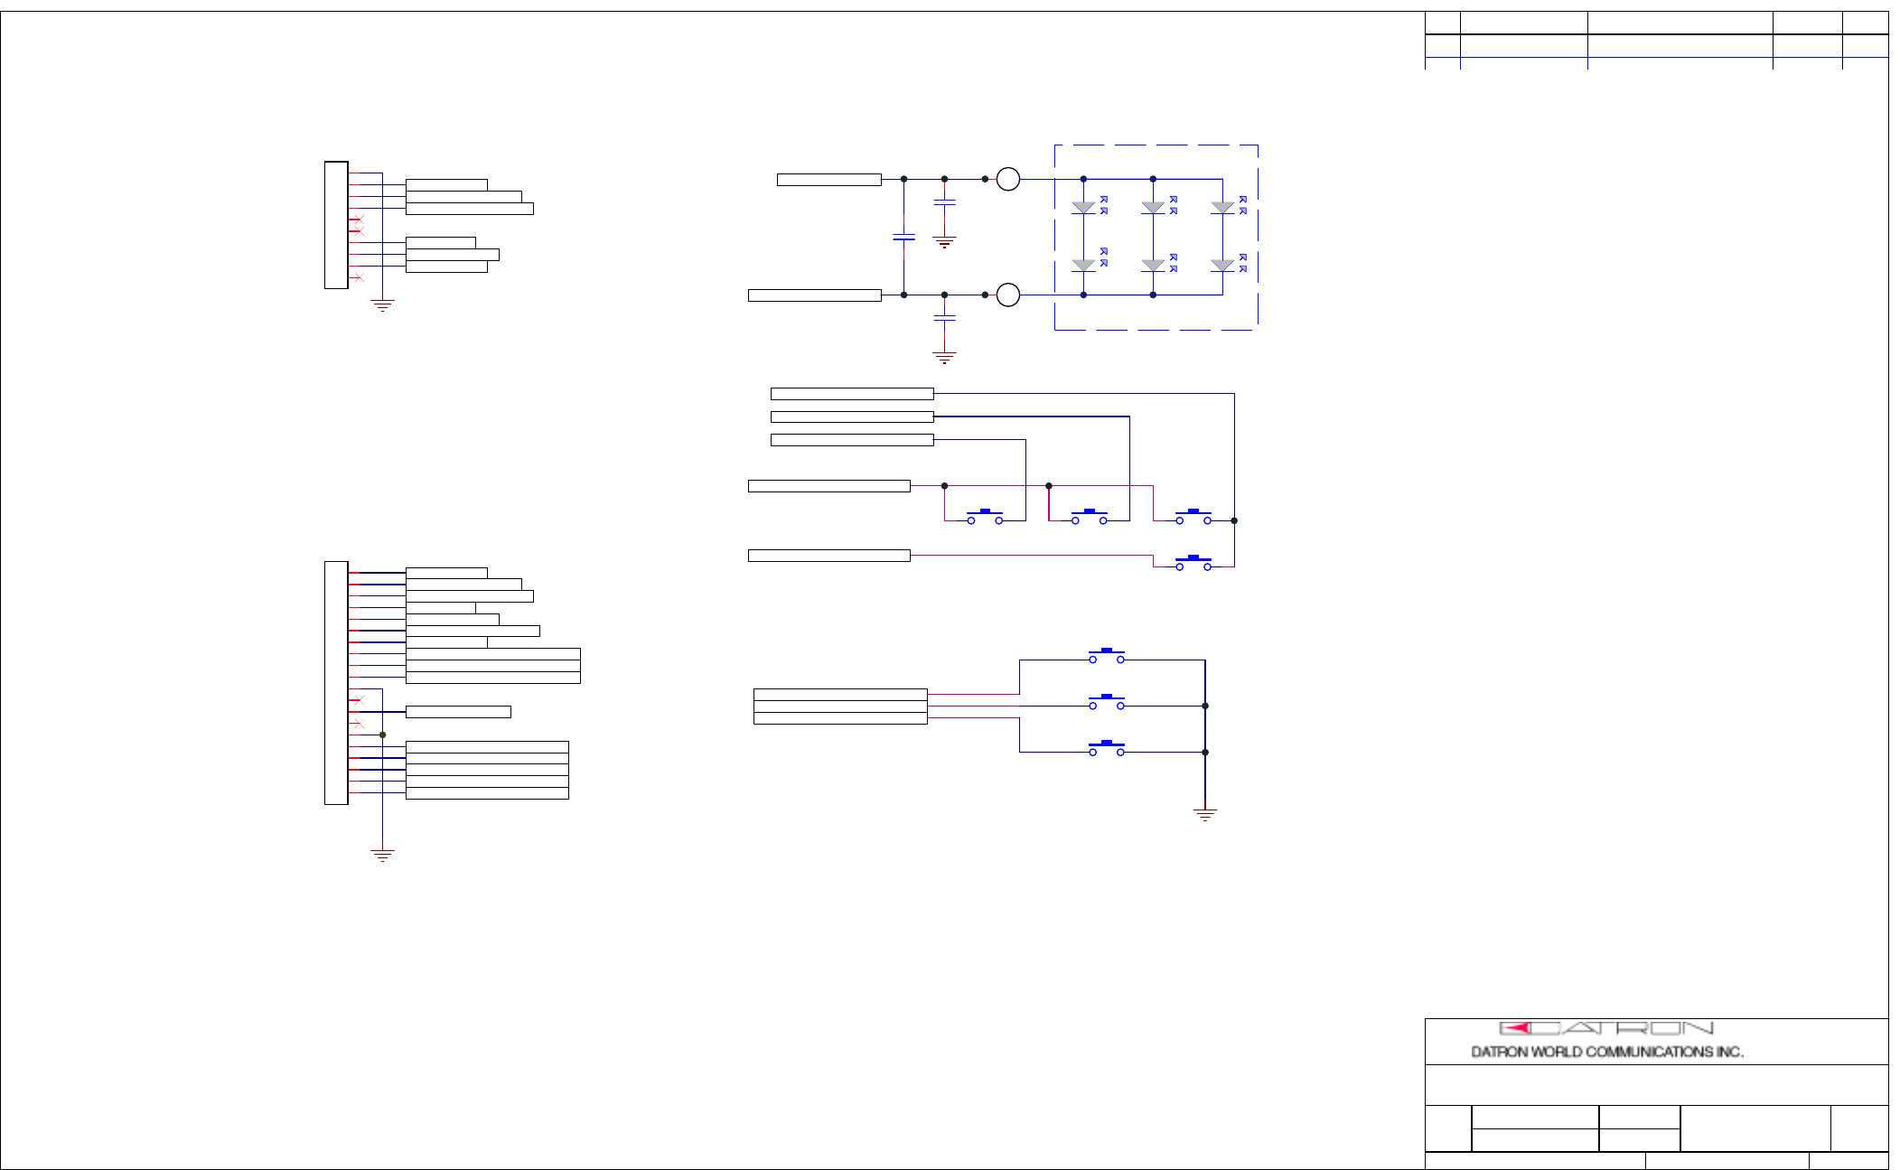Select the bottom-right LED inside the dashed box
The width and height of the screenshot is (1900, 1170).
pyautogui.click(x=1222, y=266)
